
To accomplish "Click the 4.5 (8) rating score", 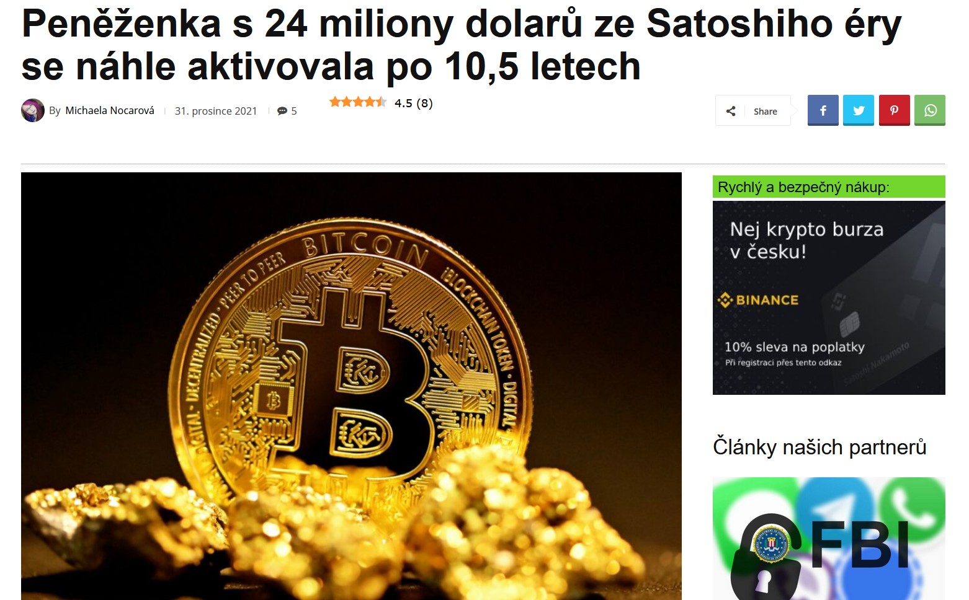I will [x=414, y=103].
